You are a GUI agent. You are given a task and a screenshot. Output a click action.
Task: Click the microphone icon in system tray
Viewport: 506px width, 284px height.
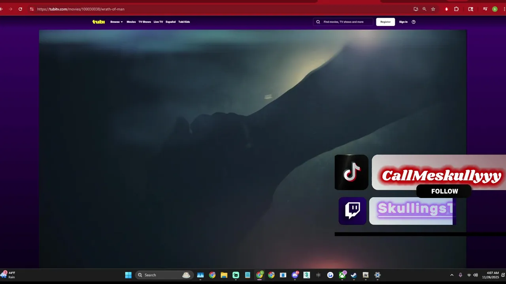click(x=461, y=275)
